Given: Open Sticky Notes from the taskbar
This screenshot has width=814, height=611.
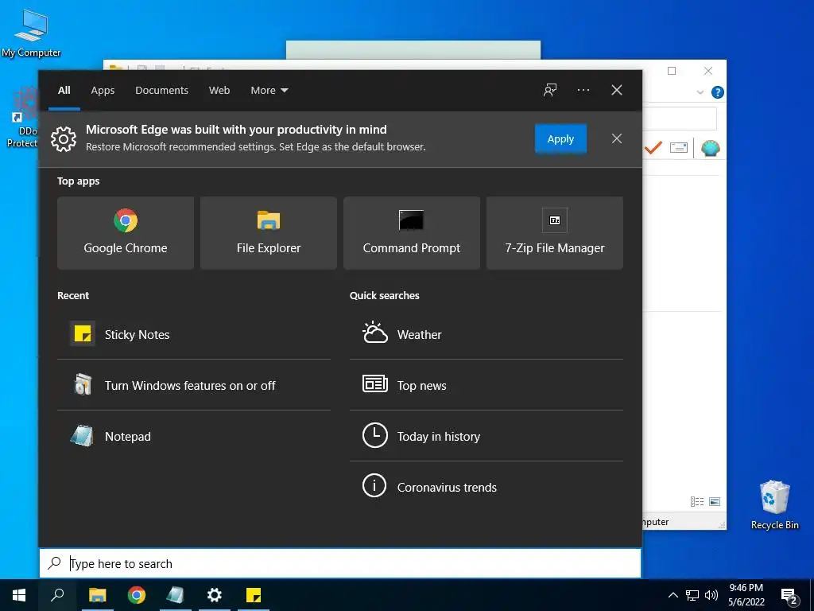Looking at the screenshot, I should [x=254, y=595].
